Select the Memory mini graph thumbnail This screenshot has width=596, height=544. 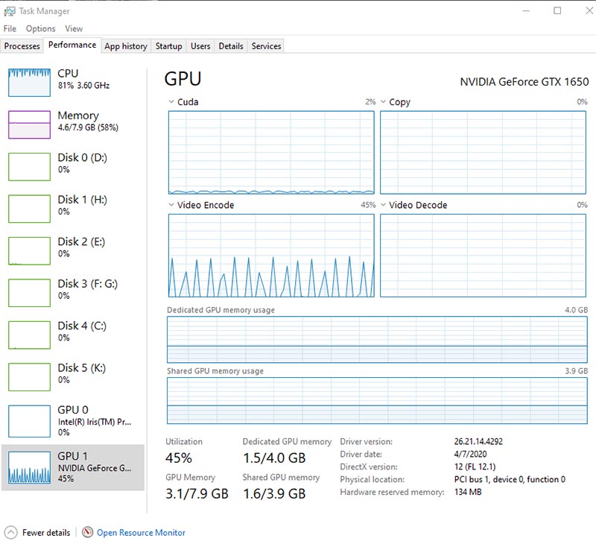pos(29,124)
